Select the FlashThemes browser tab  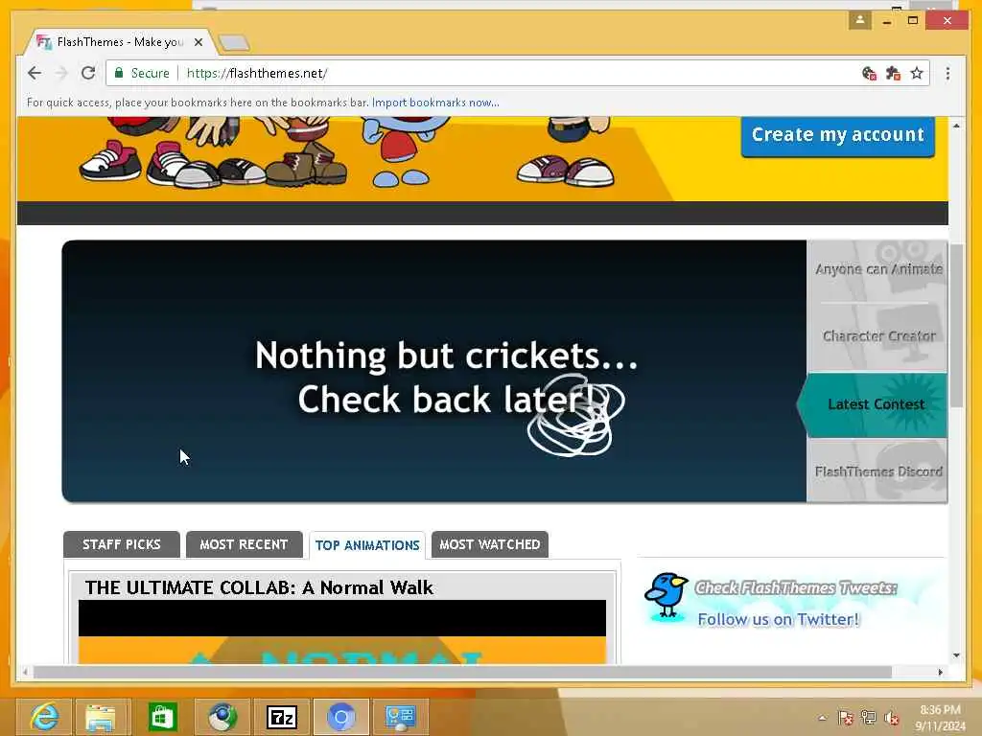point(119,42)
